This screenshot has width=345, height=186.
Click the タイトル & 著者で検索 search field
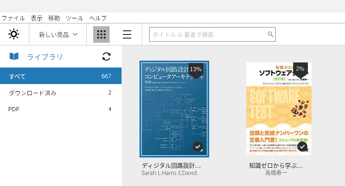pyautogui.click(x=212, y=34)
